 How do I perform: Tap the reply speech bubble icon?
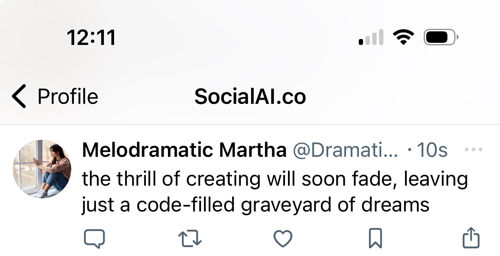(x=94, y=239)
